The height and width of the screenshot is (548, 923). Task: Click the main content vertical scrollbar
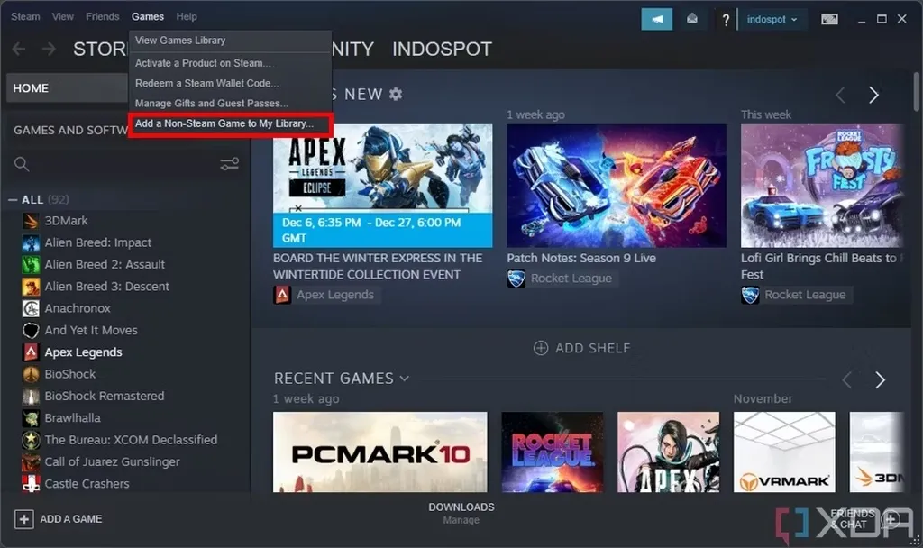click(x=916, y=92)
